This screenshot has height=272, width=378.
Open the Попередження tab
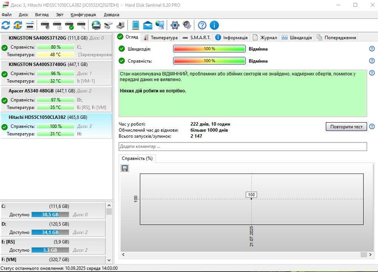pos(336,37)
